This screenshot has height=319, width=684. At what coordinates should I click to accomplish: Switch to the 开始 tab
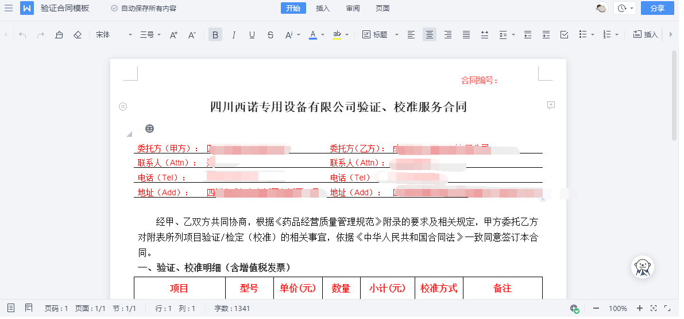[293, 8]
